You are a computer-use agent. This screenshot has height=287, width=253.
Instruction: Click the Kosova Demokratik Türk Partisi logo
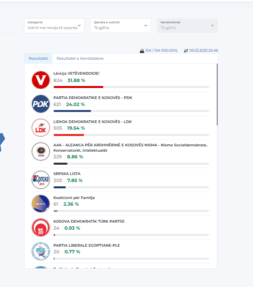(41, 228)
